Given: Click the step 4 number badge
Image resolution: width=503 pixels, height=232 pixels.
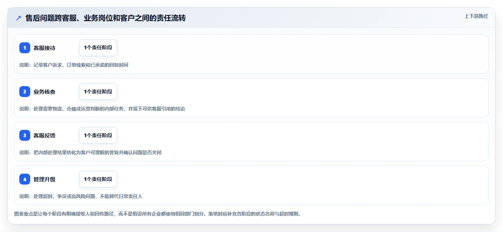Looking at the screenshot, I should tap(25, 179).
